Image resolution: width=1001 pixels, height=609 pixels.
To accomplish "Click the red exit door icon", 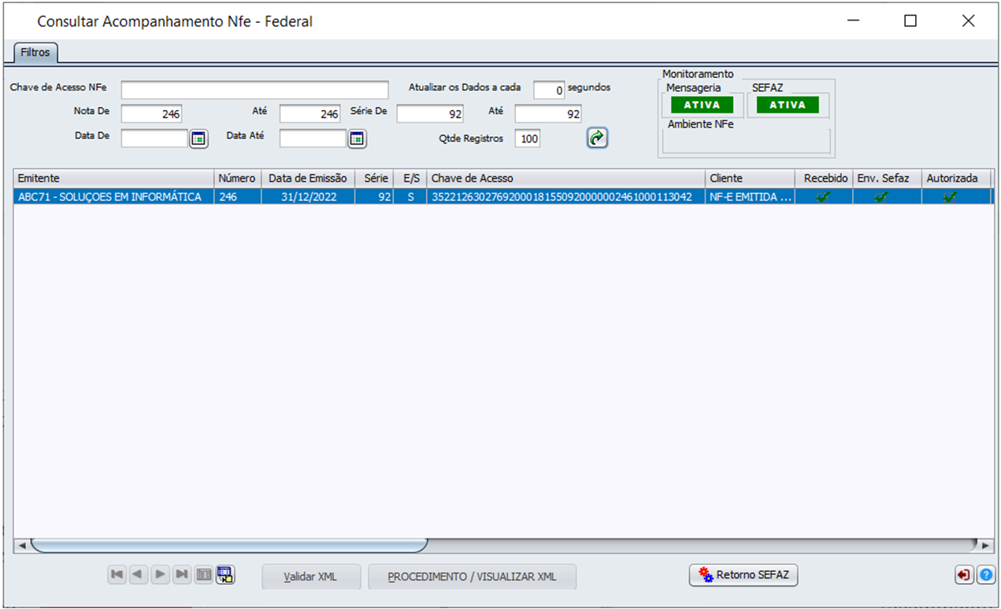I will click(x=964, y=575).
